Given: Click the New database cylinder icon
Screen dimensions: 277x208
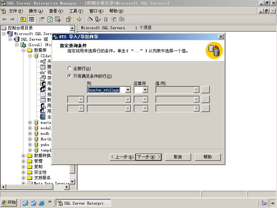Looking at the screenshot, I should click(106, 19).
